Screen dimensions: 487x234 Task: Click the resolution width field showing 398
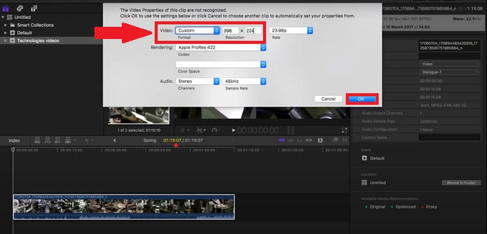point(231,30)
